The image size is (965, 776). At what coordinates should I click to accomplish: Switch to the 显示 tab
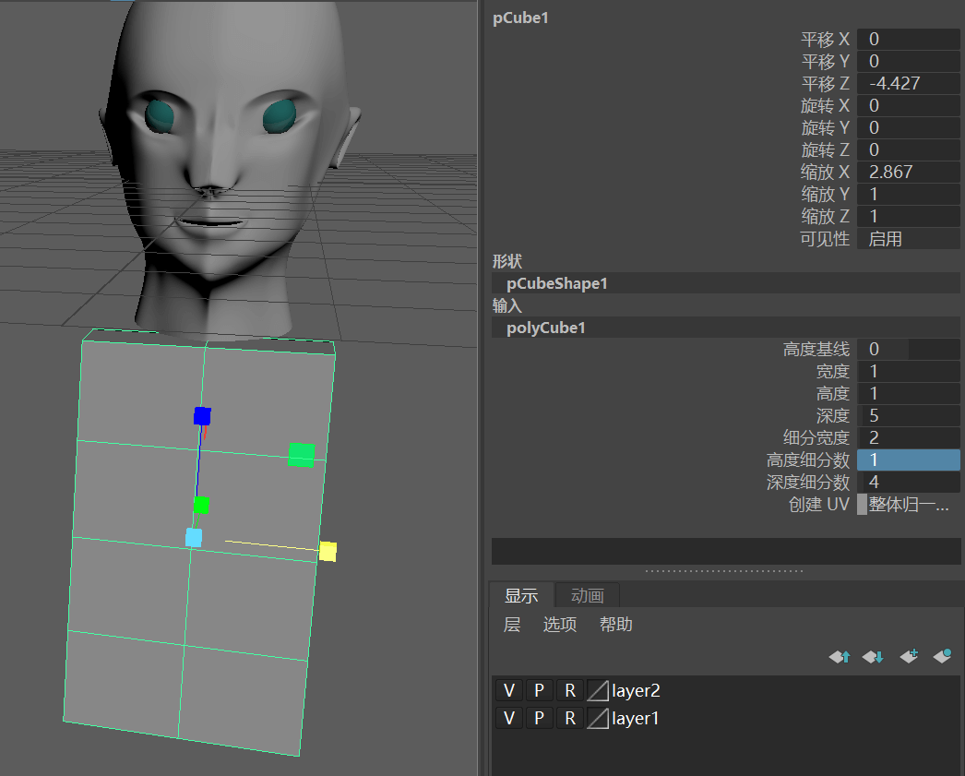point(521,596)
